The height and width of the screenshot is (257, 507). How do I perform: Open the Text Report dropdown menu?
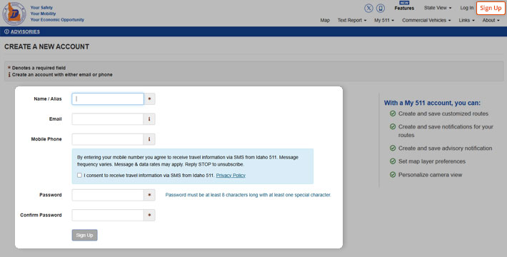coord(352,20)
